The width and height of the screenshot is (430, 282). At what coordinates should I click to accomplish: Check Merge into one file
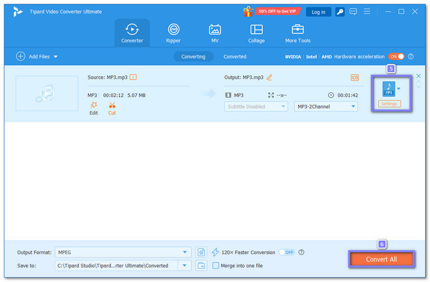(x=216, y=265)
